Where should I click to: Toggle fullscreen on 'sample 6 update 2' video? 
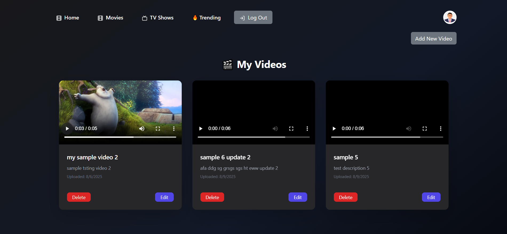click(x=291, y=128)
